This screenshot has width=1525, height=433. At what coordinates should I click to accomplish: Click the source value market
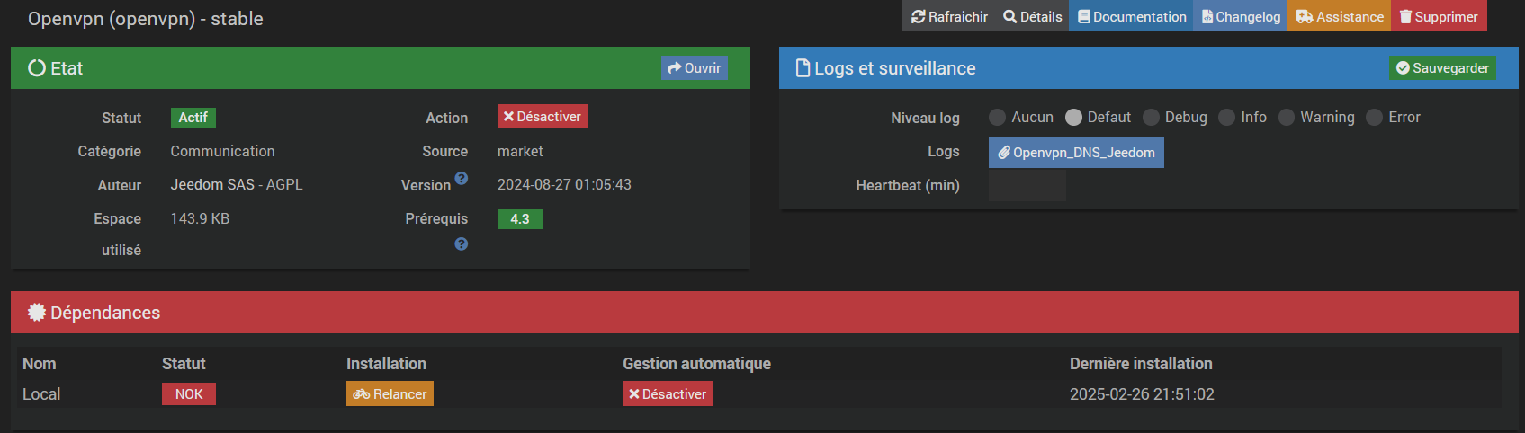pyautogui.click(x=520, y=151)
